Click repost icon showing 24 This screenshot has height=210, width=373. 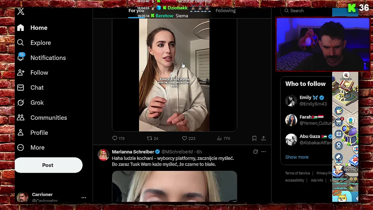click(x=149, y=138)
